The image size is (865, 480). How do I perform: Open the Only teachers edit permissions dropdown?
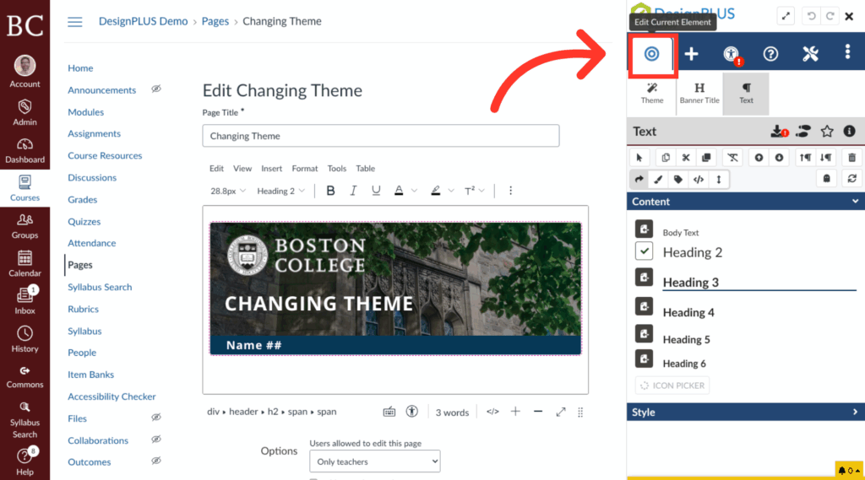[374, 461]
